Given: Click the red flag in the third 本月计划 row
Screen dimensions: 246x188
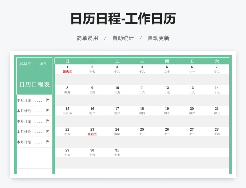Looking at the screenshot, I should coord(47,121).
